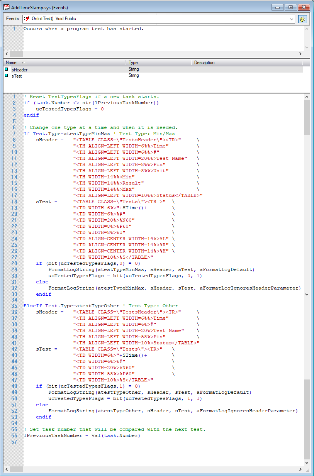Click the red OnInitTest event icon
The height and width of the screenshot is (476, 314).
click(x=27, y=19)
